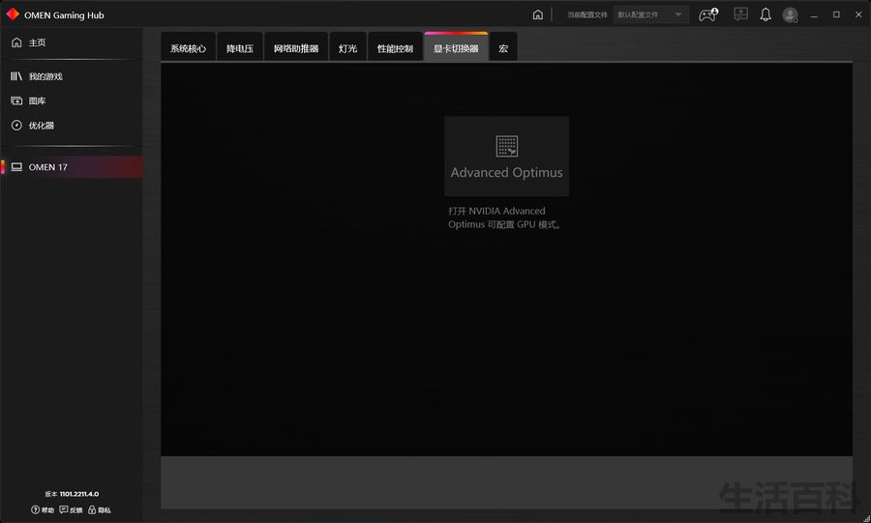Open the user account avatar
The height and width of the screenshot is (523, 871).
790,15
